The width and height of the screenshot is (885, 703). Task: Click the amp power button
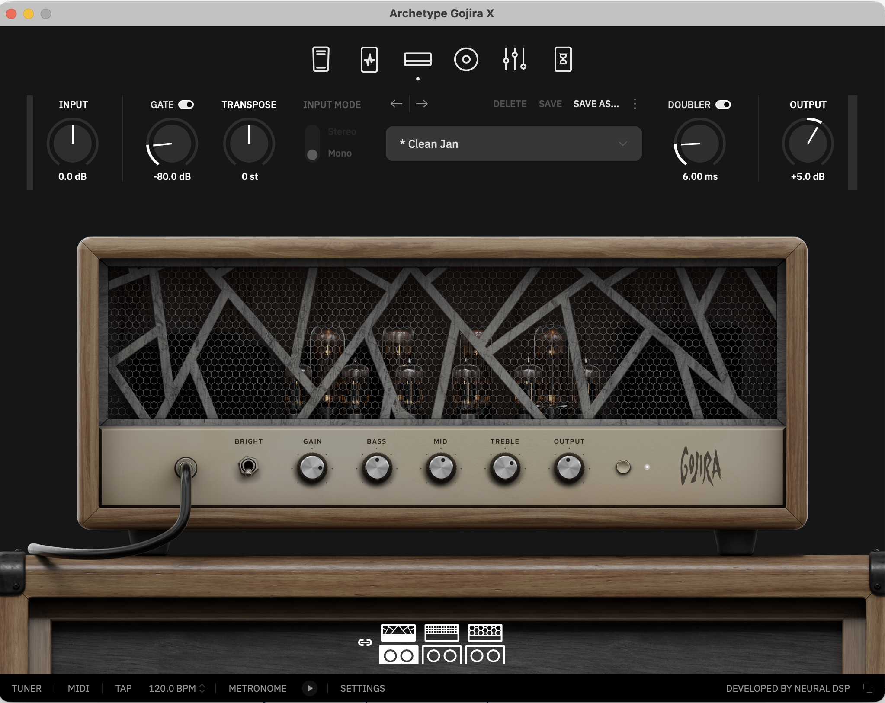(623, 467)
